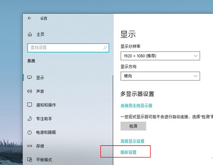The image size is (213, 165).
Task: Click the notification icon beside 通知和操作
Action: click(x=29, y=105)
